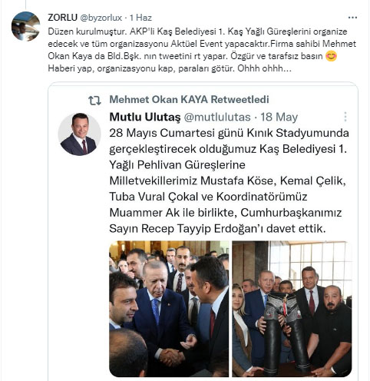Open the Mutlu Ulutaş name link
Image resolution: width=370 pixels, height=381 pixels.
145,117
